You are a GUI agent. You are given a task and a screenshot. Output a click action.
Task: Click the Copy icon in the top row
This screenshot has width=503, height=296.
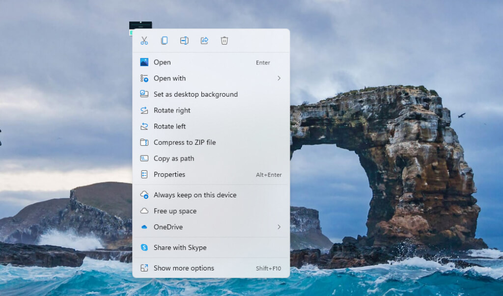(164, 41)
